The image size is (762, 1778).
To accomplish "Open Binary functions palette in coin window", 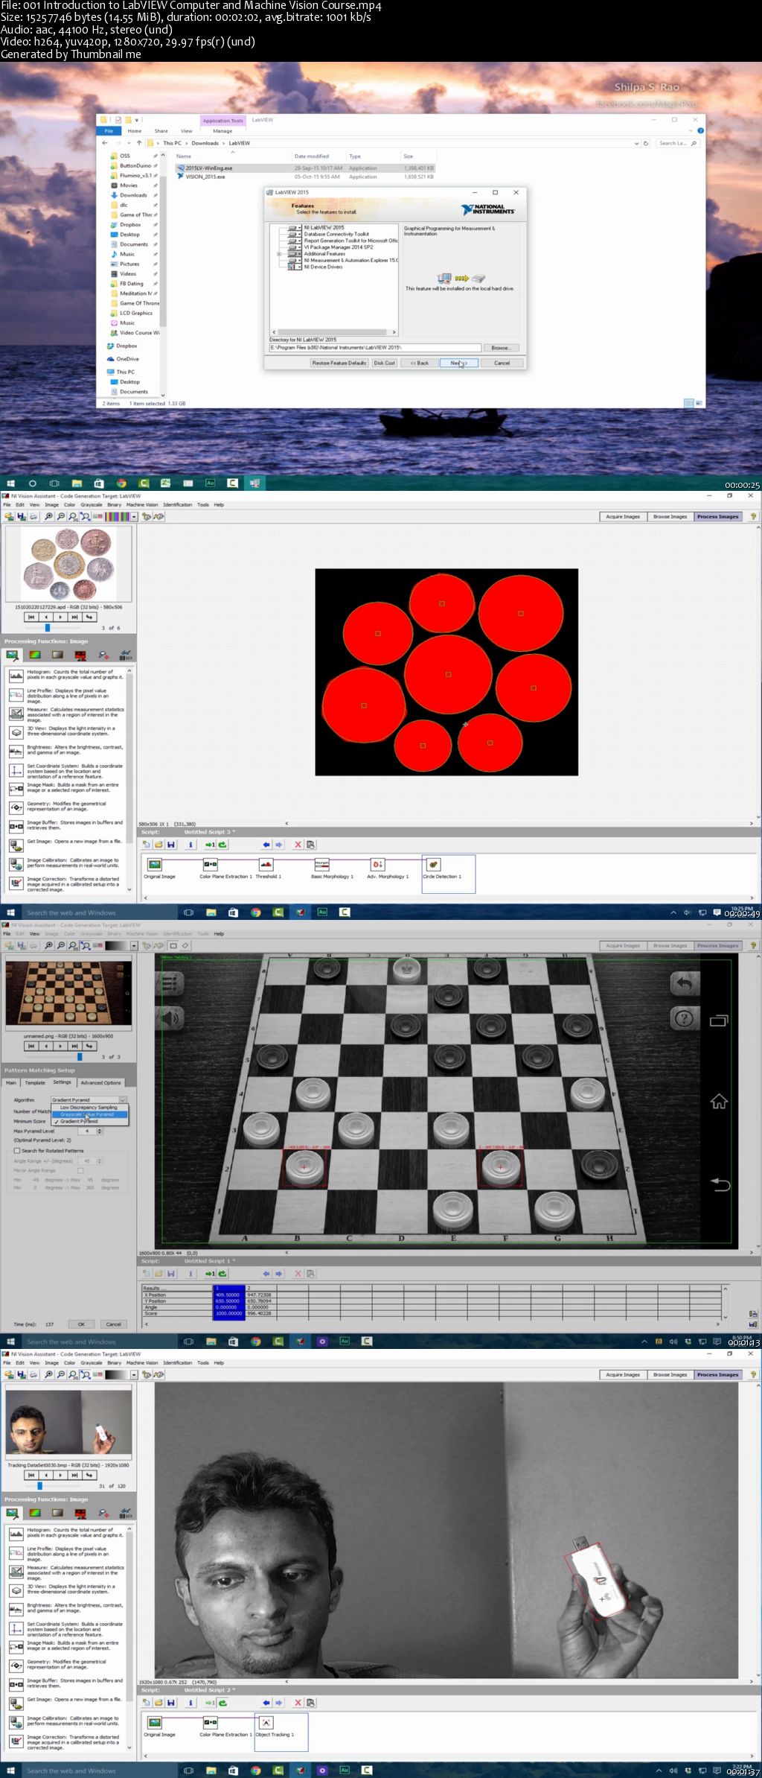I will [80, 655].
